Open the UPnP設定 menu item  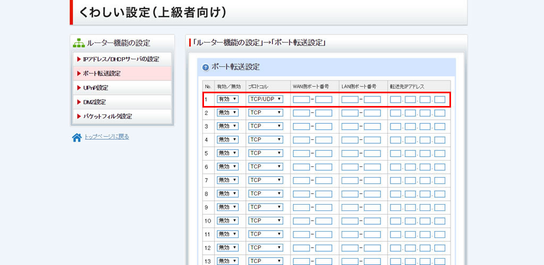pos(122,87)
